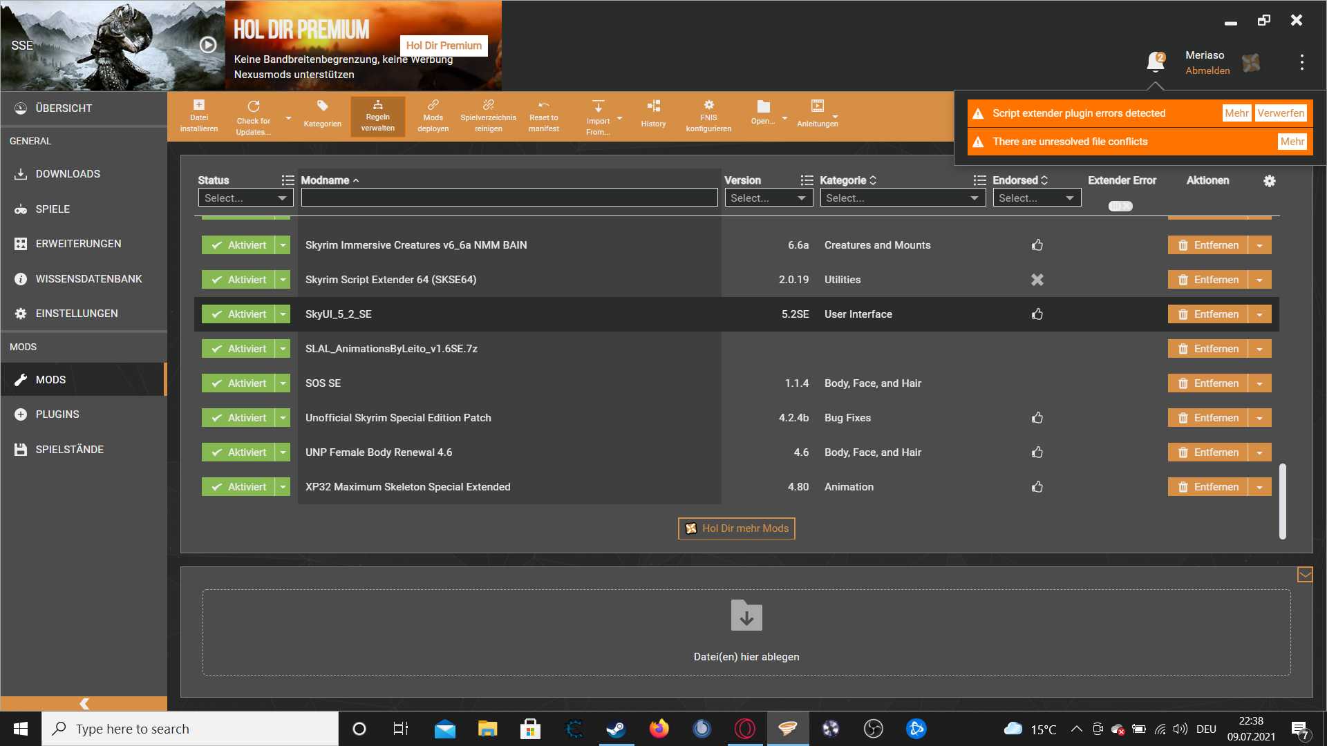
Task: Click Mehr on unresolved file conflicts
Action: click(x=1292, y=142)
